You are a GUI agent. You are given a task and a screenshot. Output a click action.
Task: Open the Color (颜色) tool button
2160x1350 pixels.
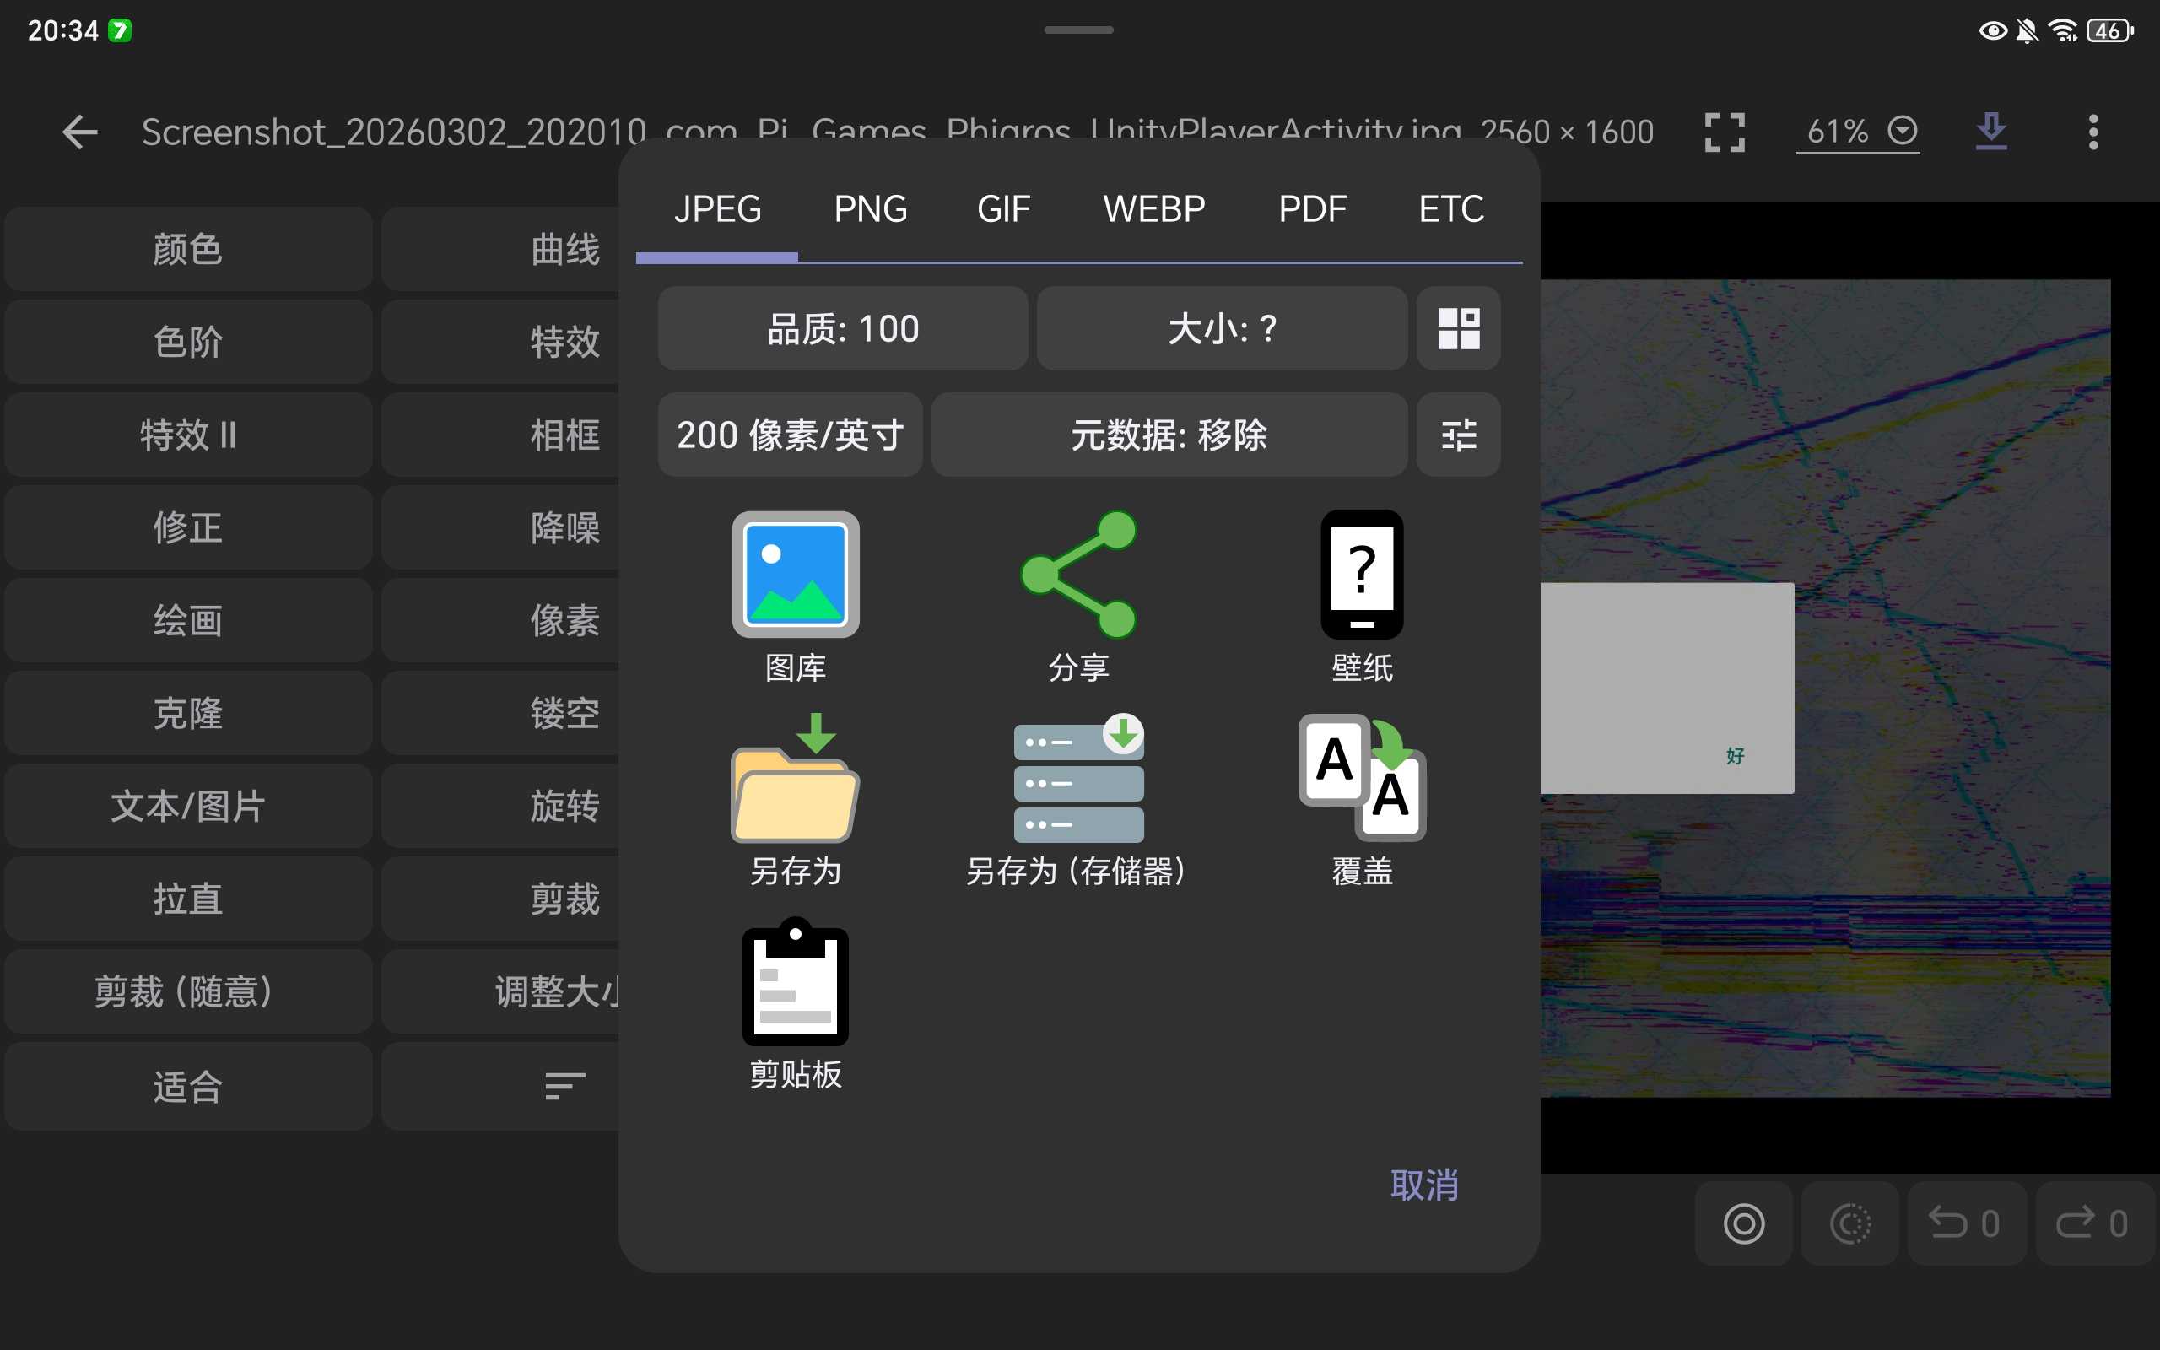point(187,249)
